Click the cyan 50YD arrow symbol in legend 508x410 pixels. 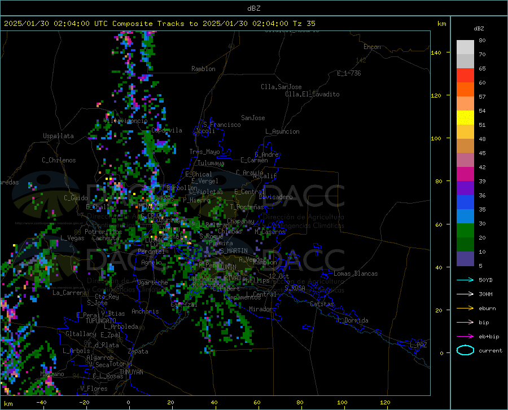point(465,280)
